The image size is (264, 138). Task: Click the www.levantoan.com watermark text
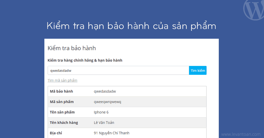pos(241,134)
